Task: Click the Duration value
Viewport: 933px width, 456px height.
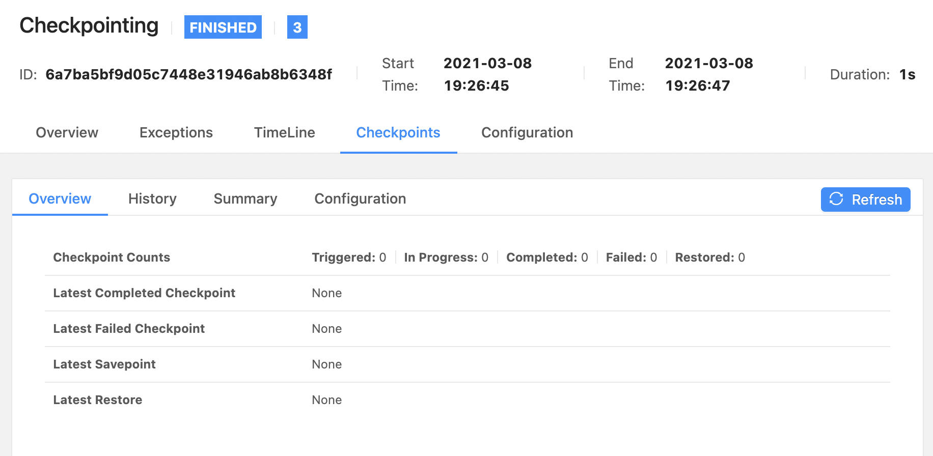Action: [x=907, y=75]
